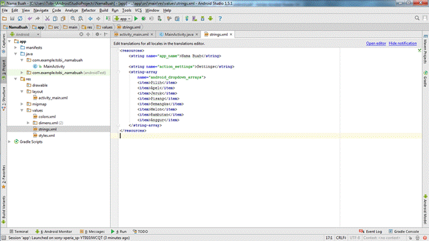The image size is (429, 241).
Task: Navigate back arrow icon
Action: click(90, 19)
